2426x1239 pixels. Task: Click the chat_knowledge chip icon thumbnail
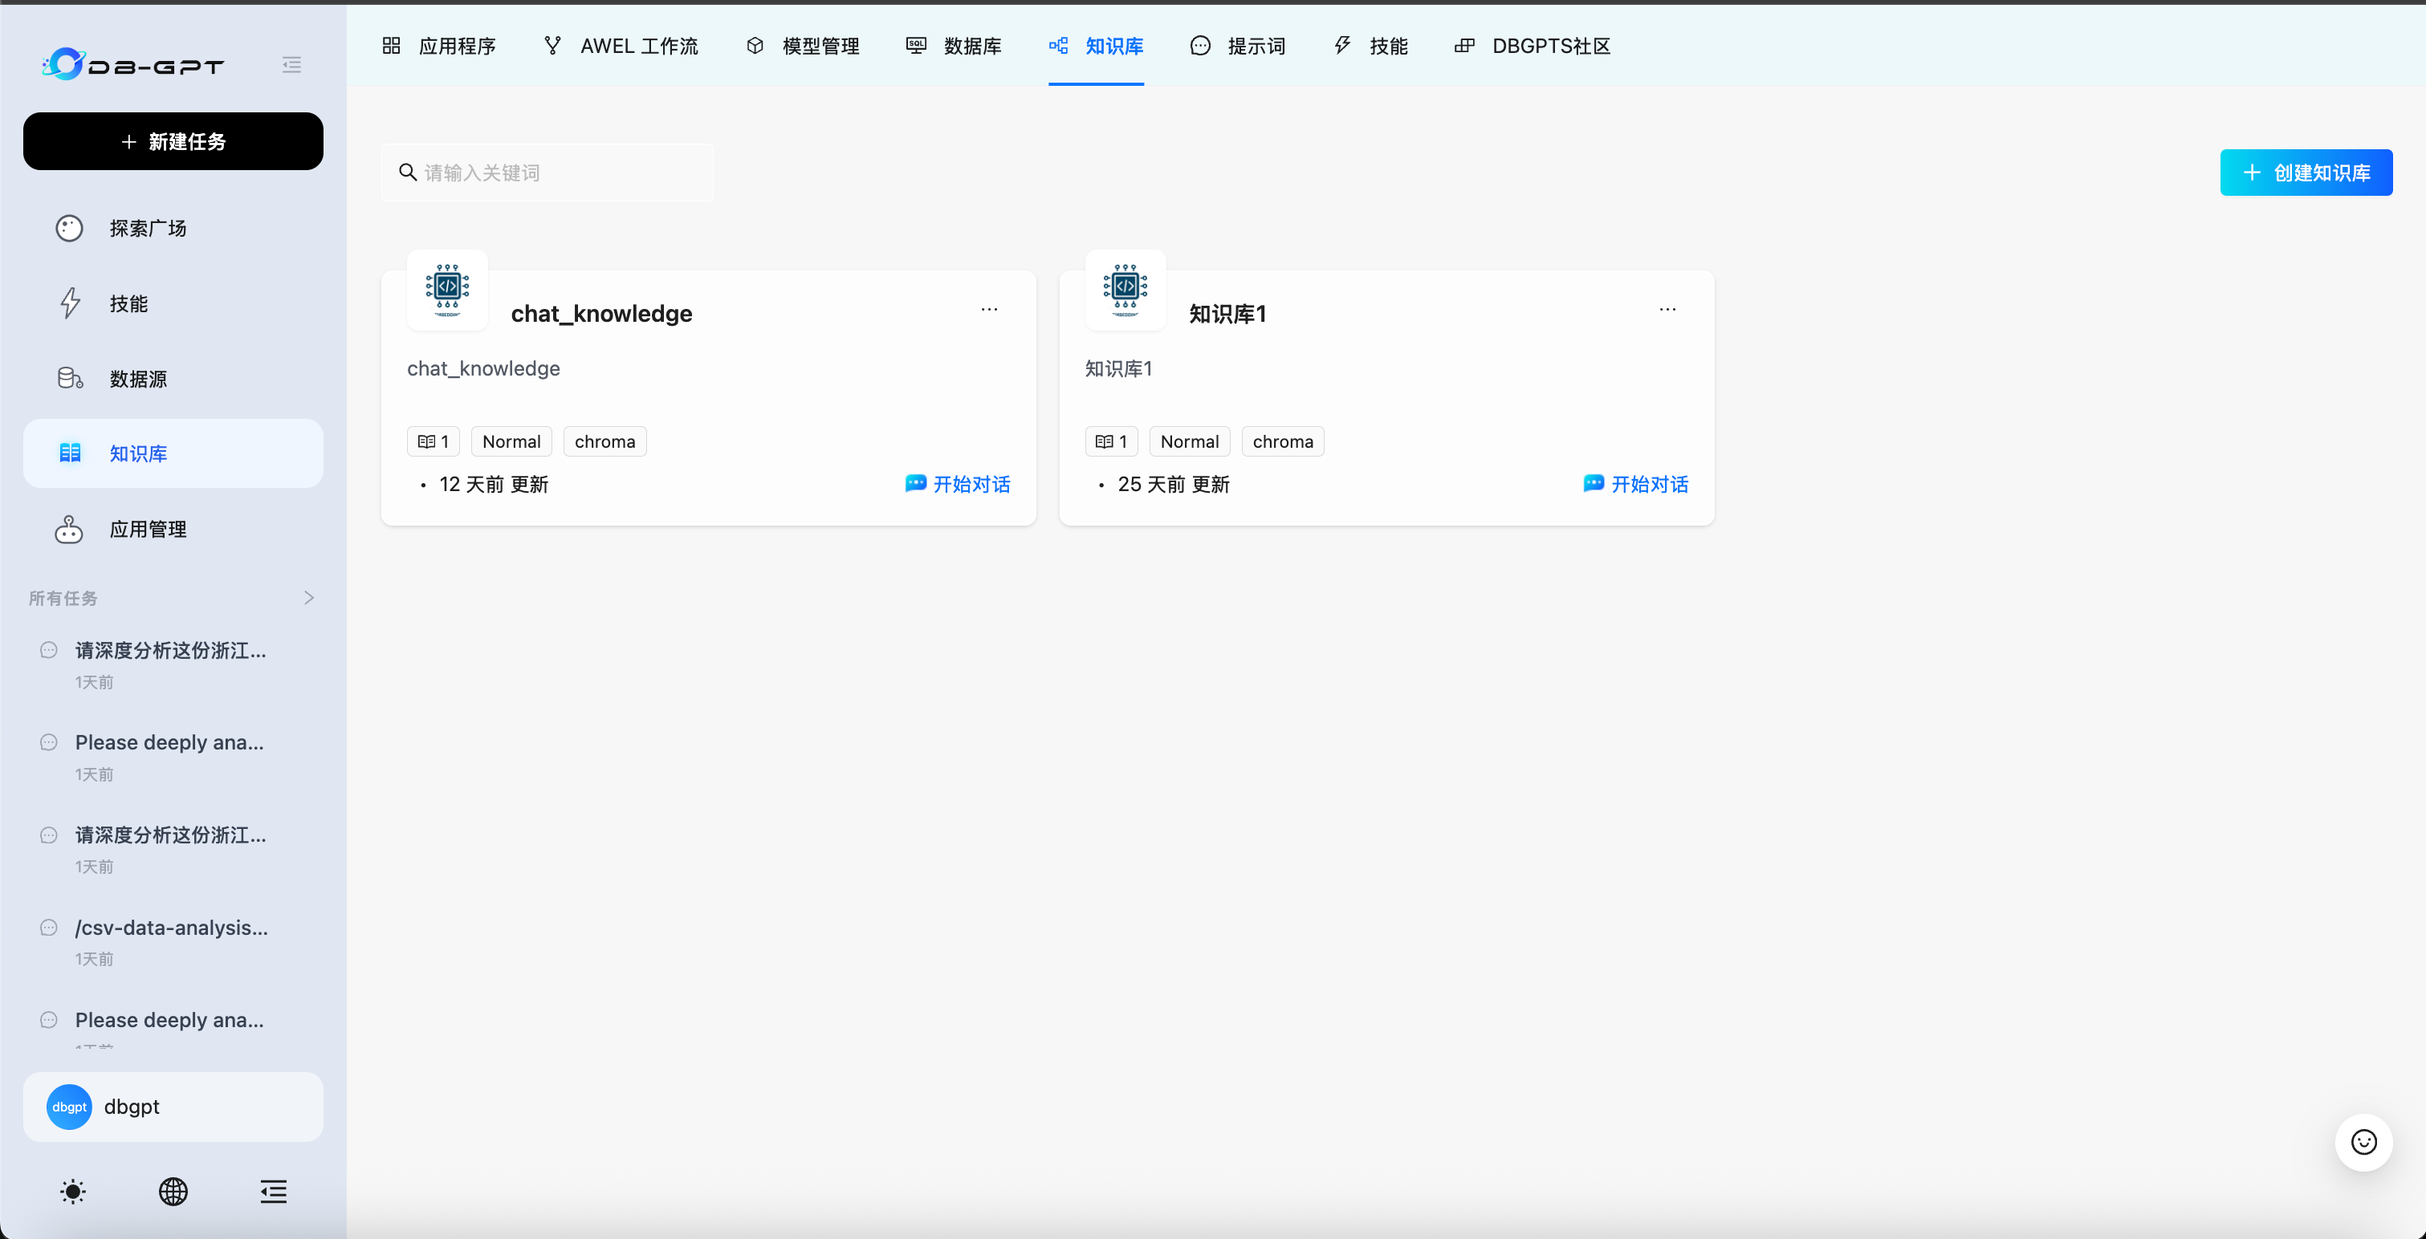point(447,289)
